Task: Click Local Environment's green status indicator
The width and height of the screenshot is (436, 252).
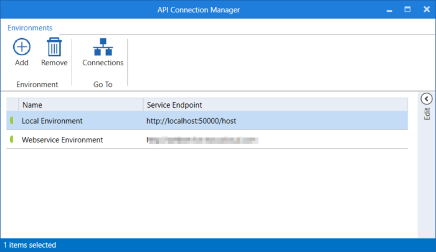Action: (x=12, y=121)
